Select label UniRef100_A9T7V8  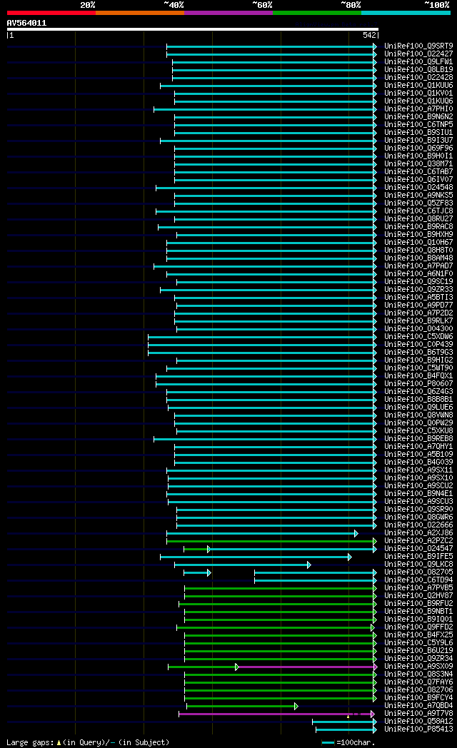418,714
